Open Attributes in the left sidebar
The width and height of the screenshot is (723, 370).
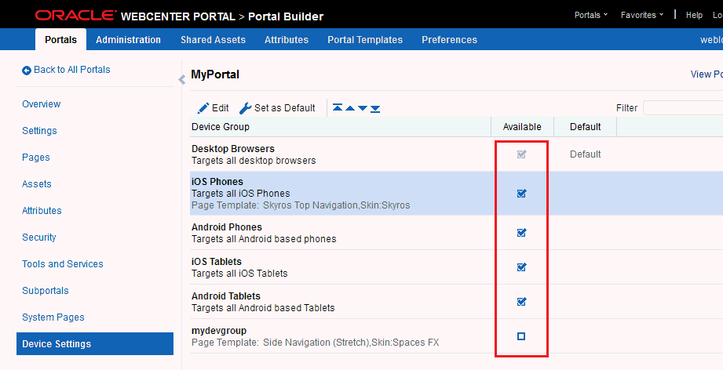(x=42, y=211)
